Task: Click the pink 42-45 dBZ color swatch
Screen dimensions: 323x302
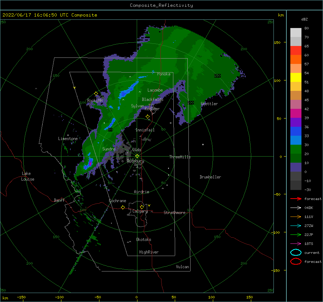Action: coord(296,104)
